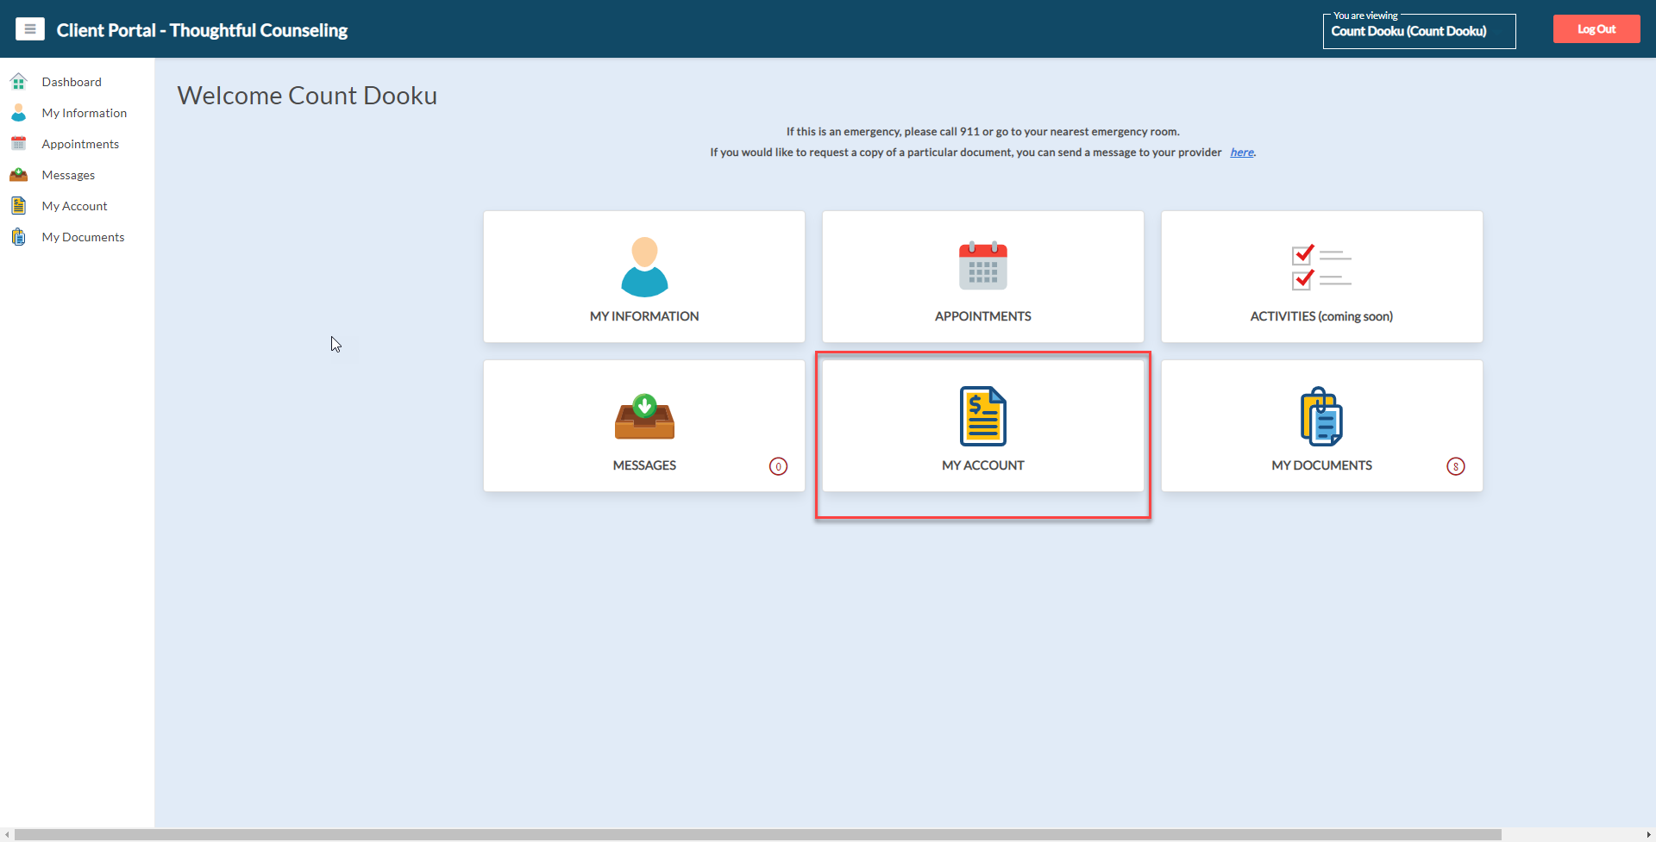Expand the 'You are viewing' client selector
1656x842 pixels.
click(1418, 31)
